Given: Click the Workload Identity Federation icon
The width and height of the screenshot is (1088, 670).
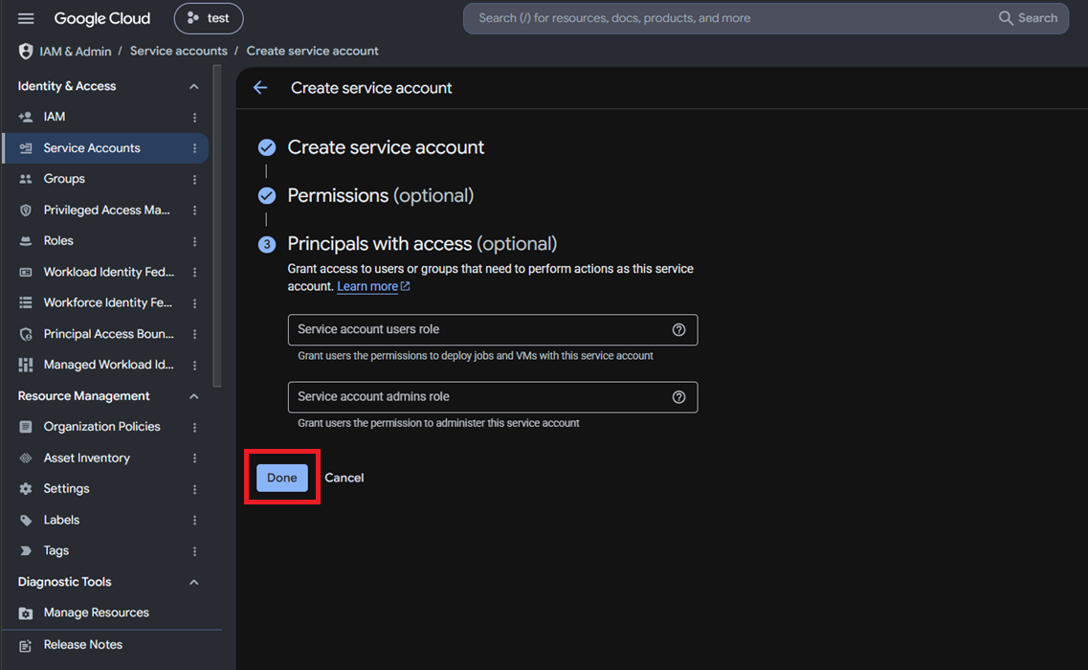Looking at the screenshot, I should pos(26,272).
